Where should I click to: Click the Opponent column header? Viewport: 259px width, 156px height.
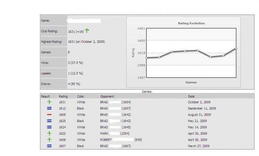coord(107,96)
